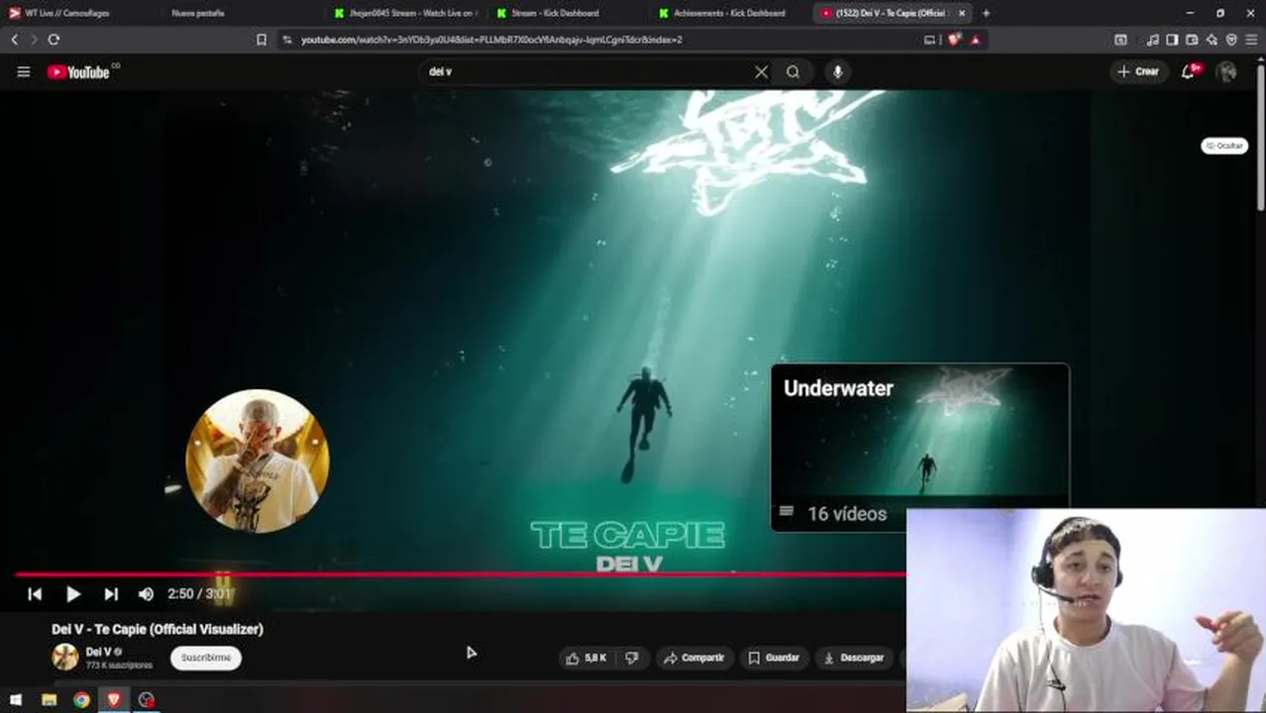Dislike the video
Viewport: 1266px width, 713px height.
(x=632, y=658)
